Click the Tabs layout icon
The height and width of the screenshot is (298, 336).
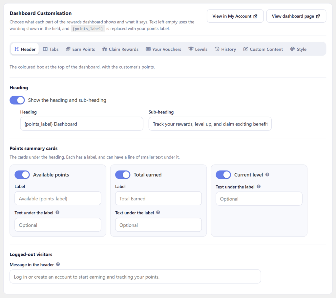click(45, 49)
